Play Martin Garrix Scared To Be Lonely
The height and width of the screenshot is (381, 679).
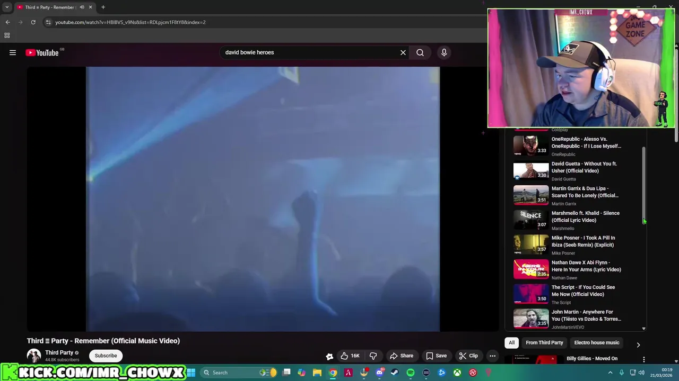pos(576,196)
